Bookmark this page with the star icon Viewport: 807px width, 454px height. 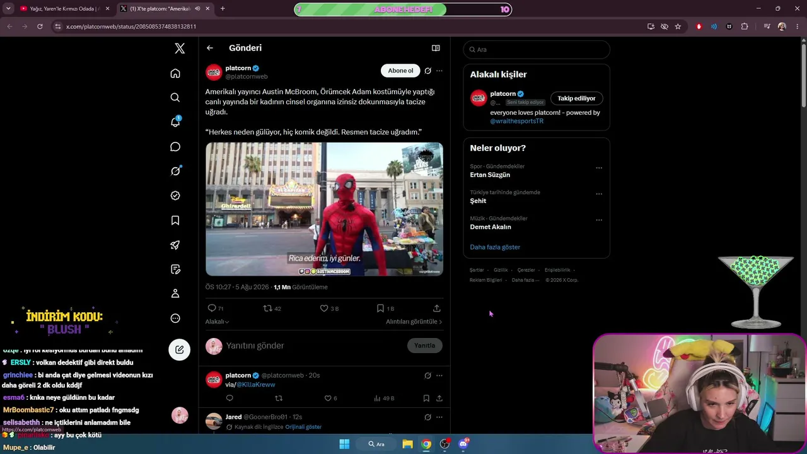678,26
